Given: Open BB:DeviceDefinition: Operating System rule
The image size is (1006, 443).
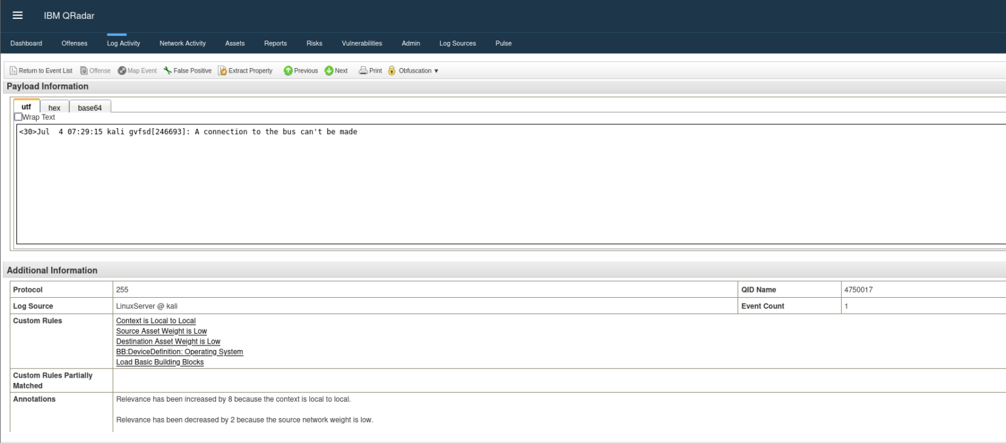Looking at the screenshot, I should pyautogui.click(x=179, y=352).
